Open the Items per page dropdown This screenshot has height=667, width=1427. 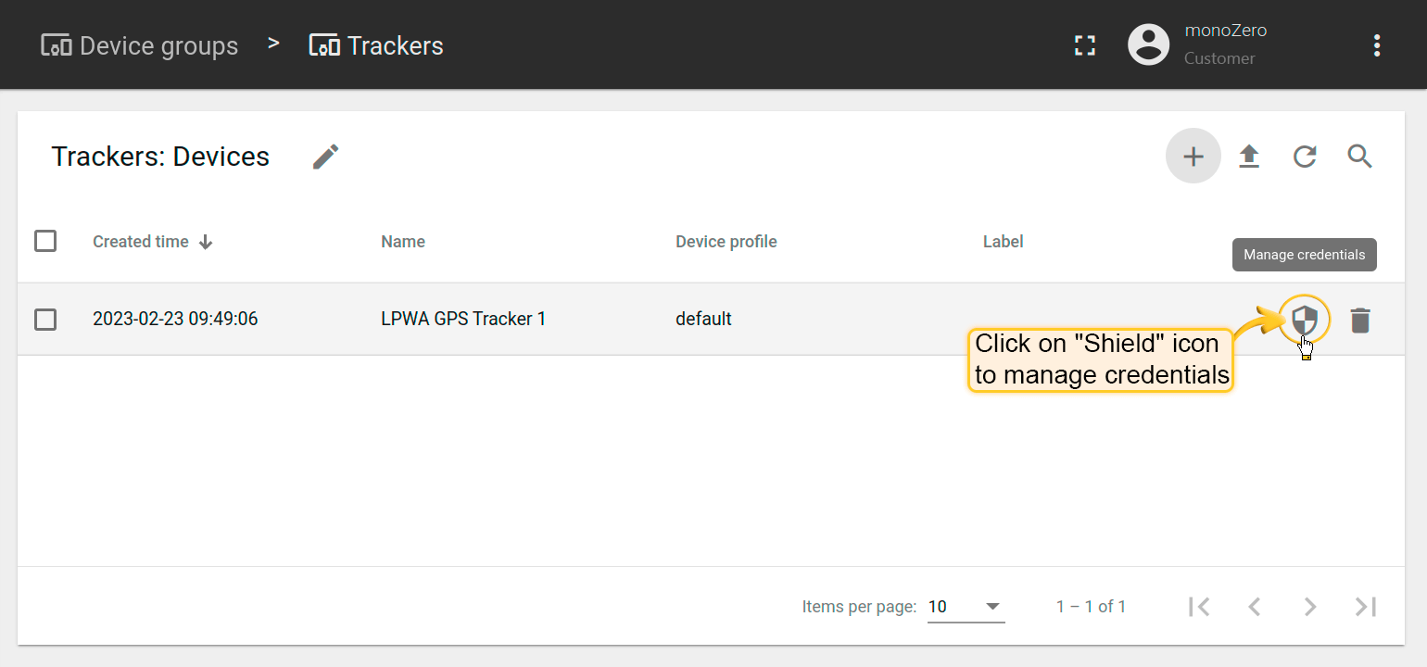pos(966,607)
